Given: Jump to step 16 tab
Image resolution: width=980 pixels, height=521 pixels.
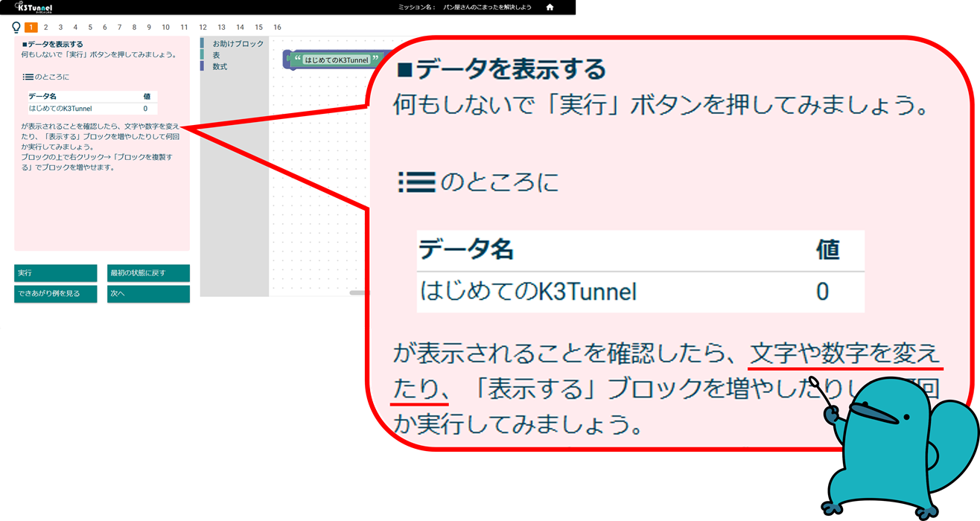Looking at the screenshot, I should point(277,28).
